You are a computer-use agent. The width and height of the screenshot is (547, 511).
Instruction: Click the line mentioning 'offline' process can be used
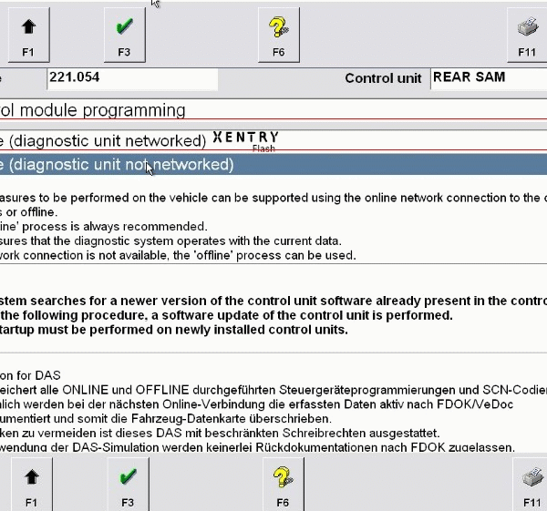click(x=178, y=255)
